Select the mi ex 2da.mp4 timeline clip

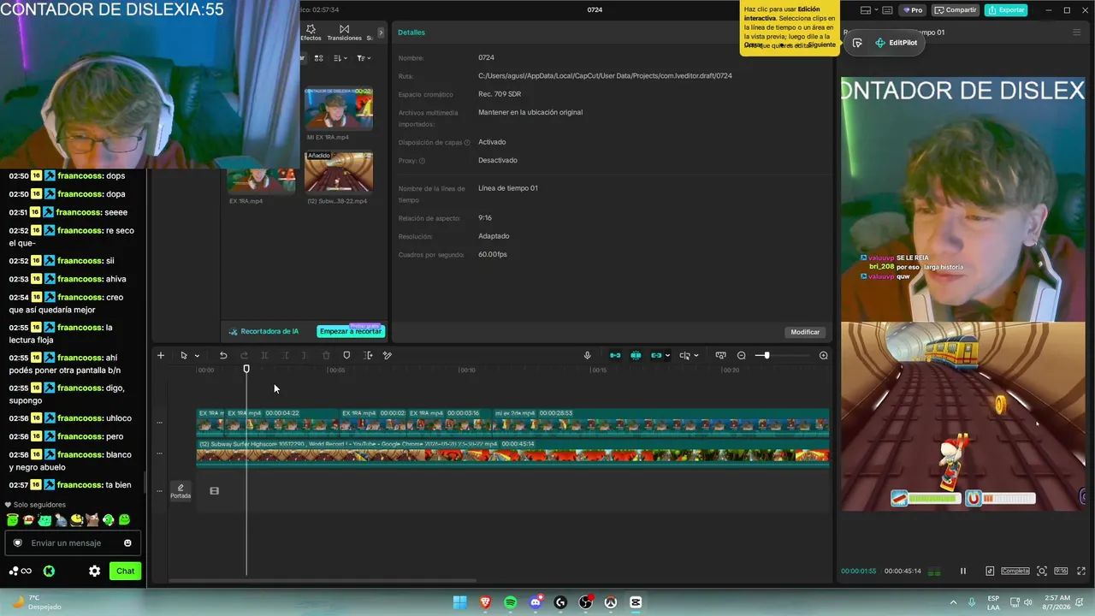661,422
